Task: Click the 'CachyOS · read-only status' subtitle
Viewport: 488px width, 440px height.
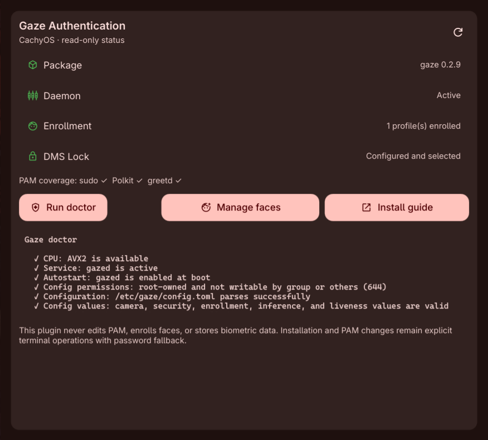Action: (71, 40)
